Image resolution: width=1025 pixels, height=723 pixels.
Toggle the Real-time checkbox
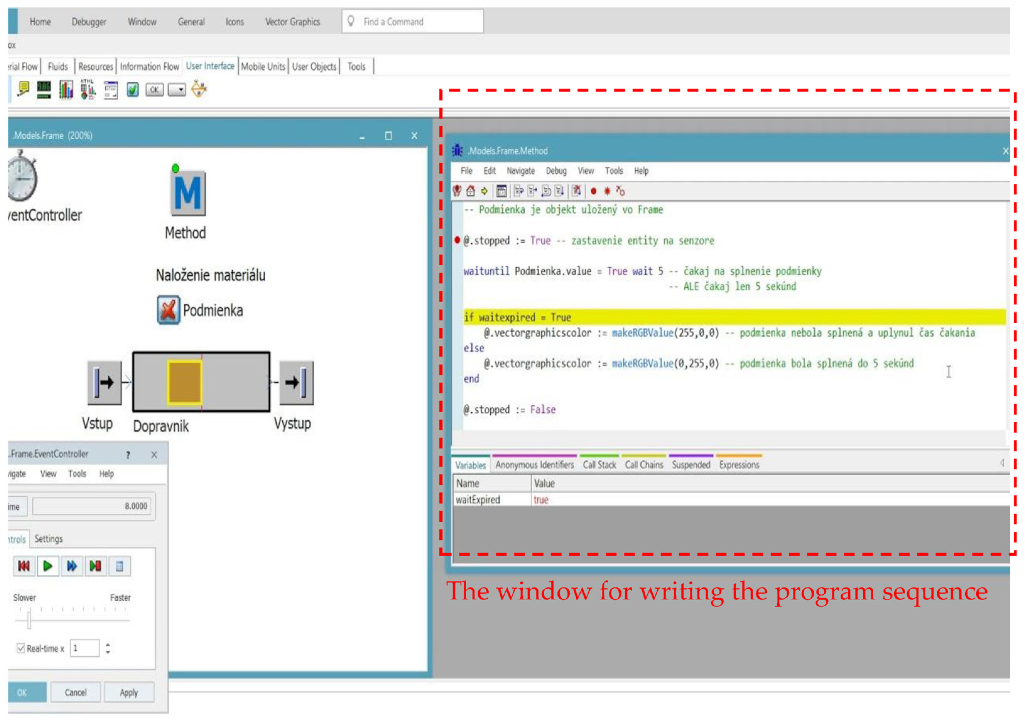(x=20, y=648)
